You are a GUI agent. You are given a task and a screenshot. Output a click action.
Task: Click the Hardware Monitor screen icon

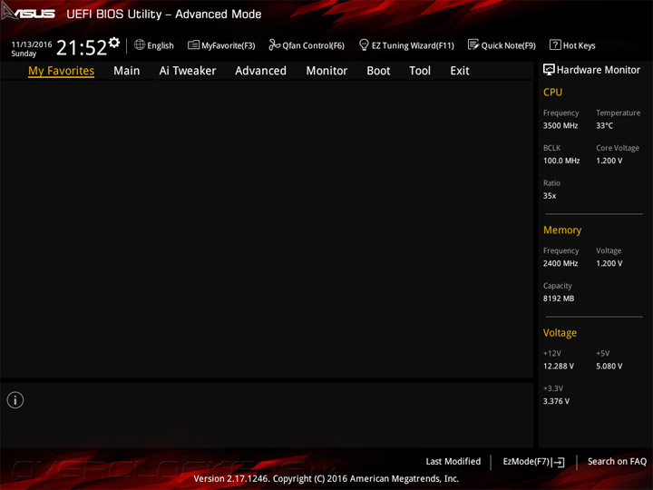point(549,70)
